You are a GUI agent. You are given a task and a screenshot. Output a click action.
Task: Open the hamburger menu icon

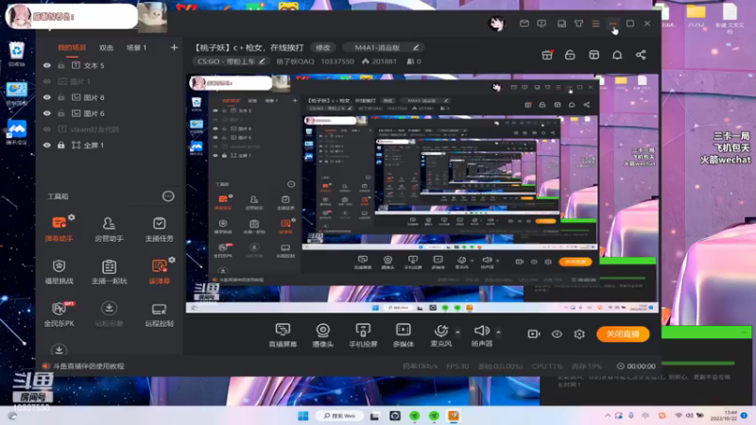tap(596, 23)
